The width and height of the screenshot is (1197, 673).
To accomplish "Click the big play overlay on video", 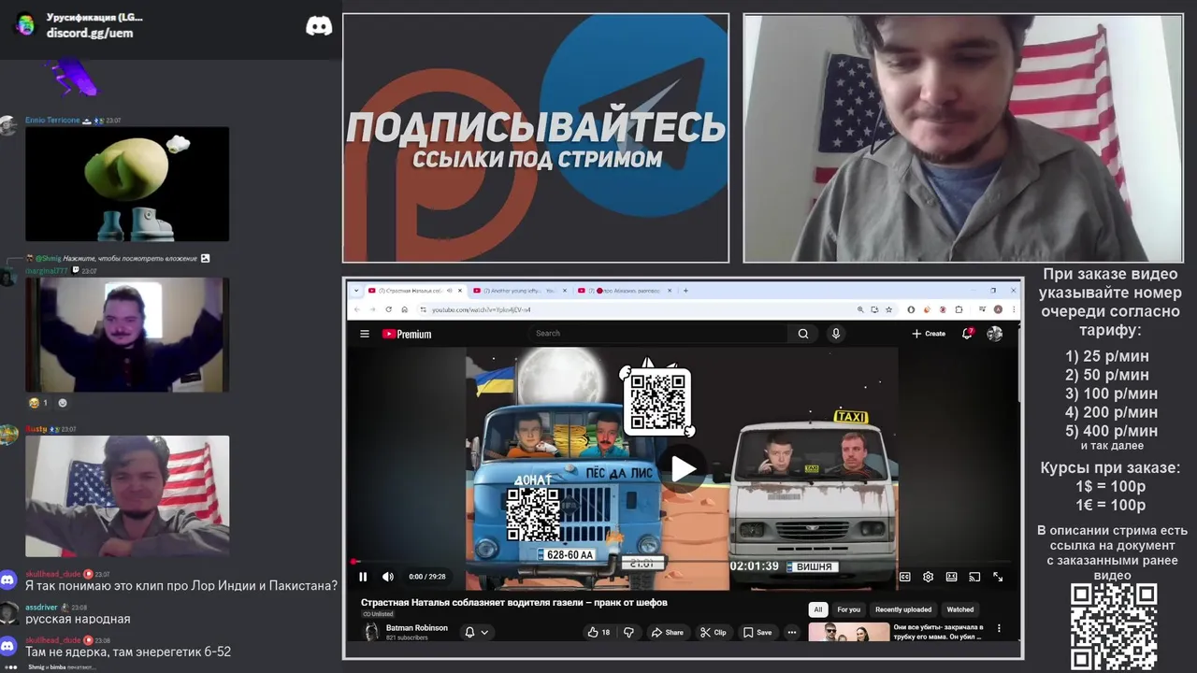I will (x=683, y=469).
